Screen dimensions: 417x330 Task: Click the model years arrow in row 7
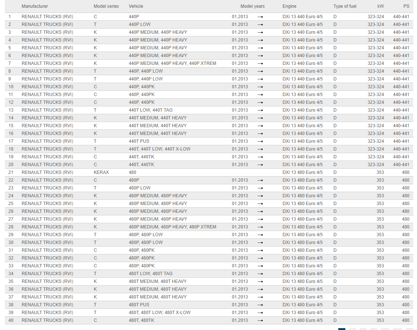260,63
